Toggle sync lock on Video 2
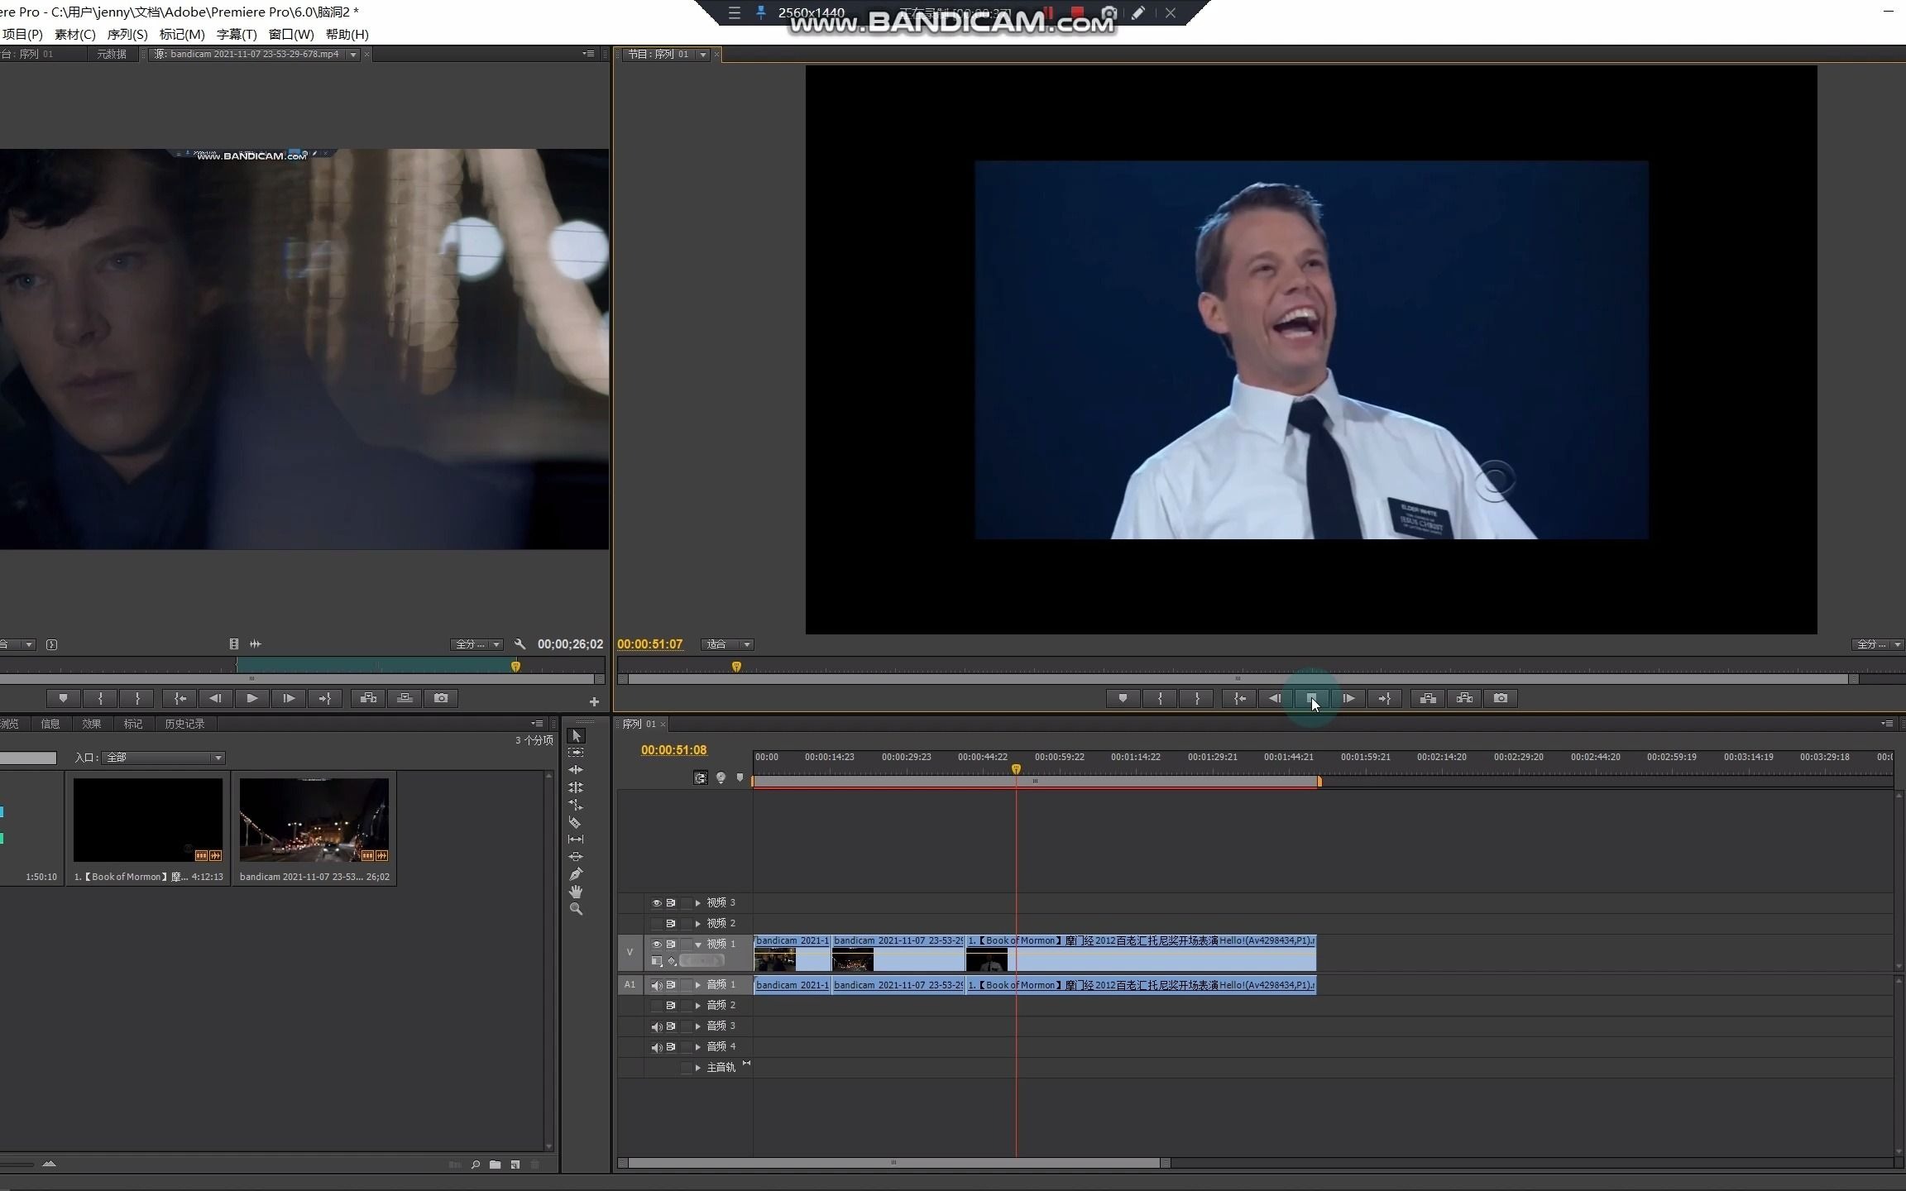1906x1191 pixels. click(x=671, y=923)
